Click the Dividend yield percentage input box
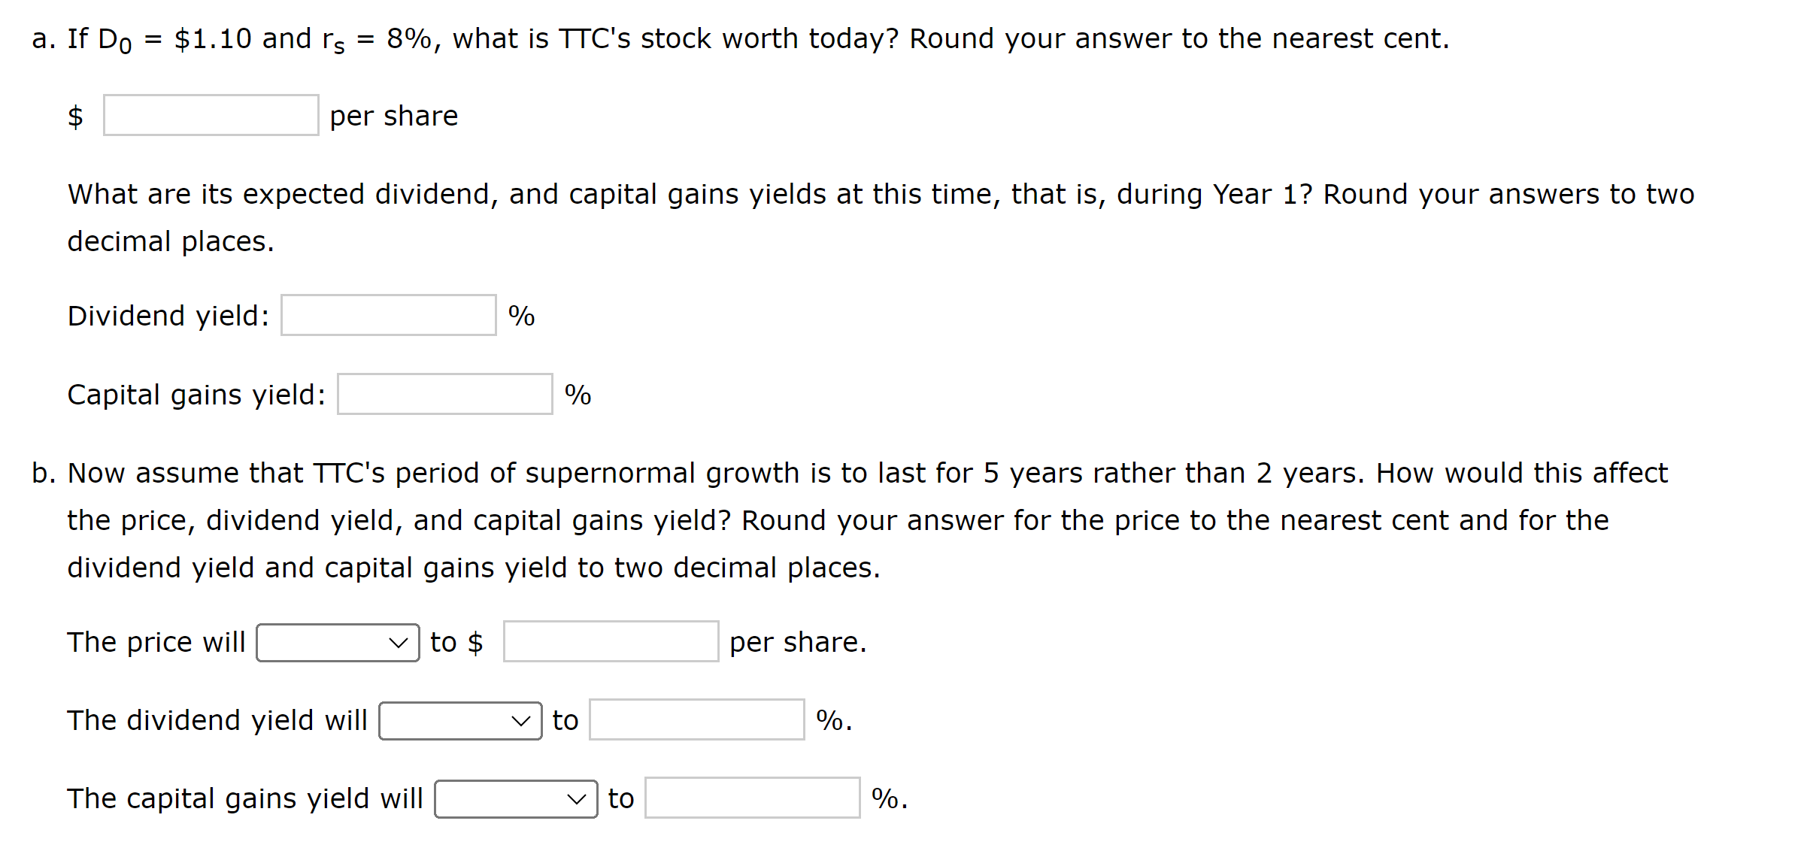The width and height of the screenshot is (1801, 845). click(387, 315)
